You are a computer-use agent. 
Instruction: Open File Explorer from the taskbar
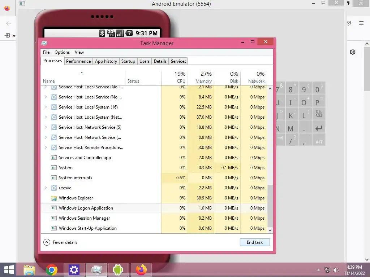29,270
